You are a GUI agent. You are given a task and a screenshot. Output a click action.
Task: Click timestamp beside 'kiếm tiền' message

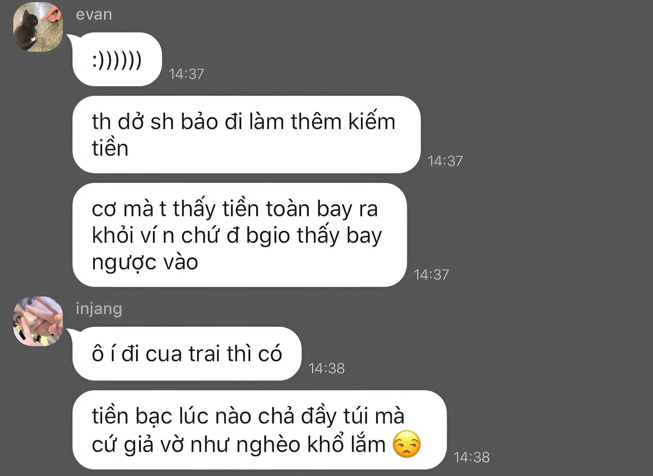[445, 161]
